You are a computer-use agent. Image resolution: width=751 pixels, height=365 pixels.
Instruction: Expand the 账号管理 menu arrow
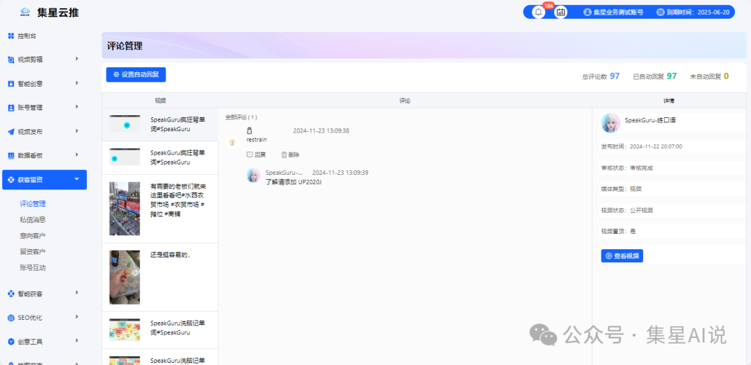point(76,107)
